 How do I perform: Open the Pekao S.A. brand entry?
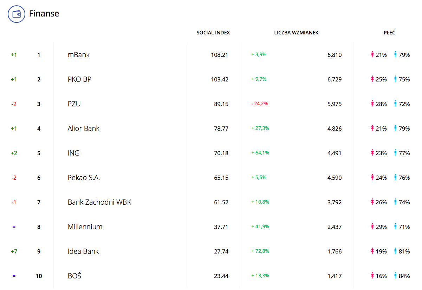(84, 178)
